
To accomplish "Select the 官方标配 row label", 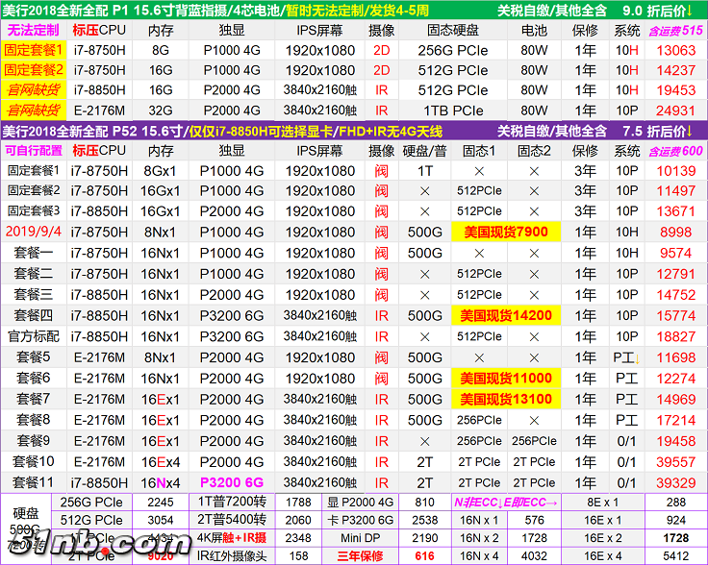I will point(34,336).
